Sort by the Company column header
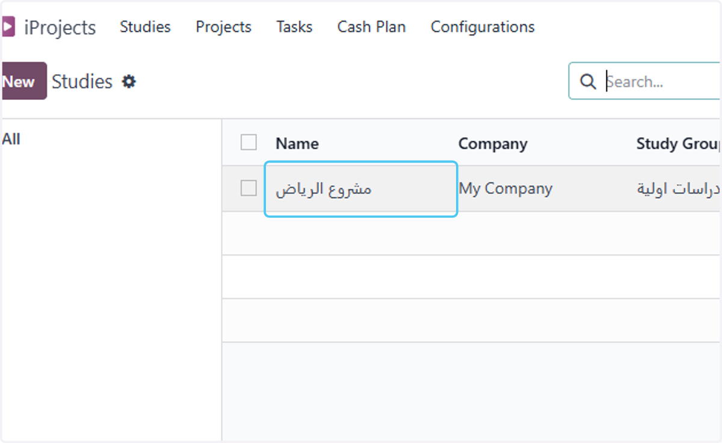Viewport: 722px width, 443px height. click(493, 143)
